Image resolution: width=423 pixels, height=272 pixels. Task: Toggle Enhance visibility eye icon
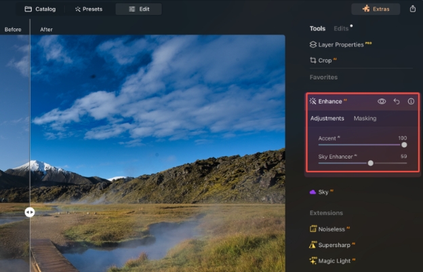tap(382, 102)
